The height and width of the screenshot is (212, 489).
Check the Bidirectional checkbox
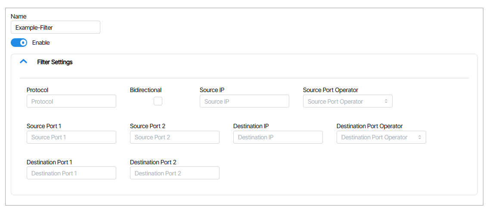point(158,101)
